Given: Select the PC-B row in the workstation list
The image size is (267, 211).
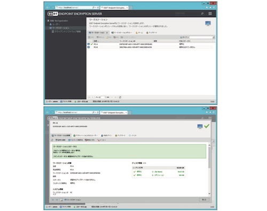Looking at the screenshot, I should click(150, 47).
